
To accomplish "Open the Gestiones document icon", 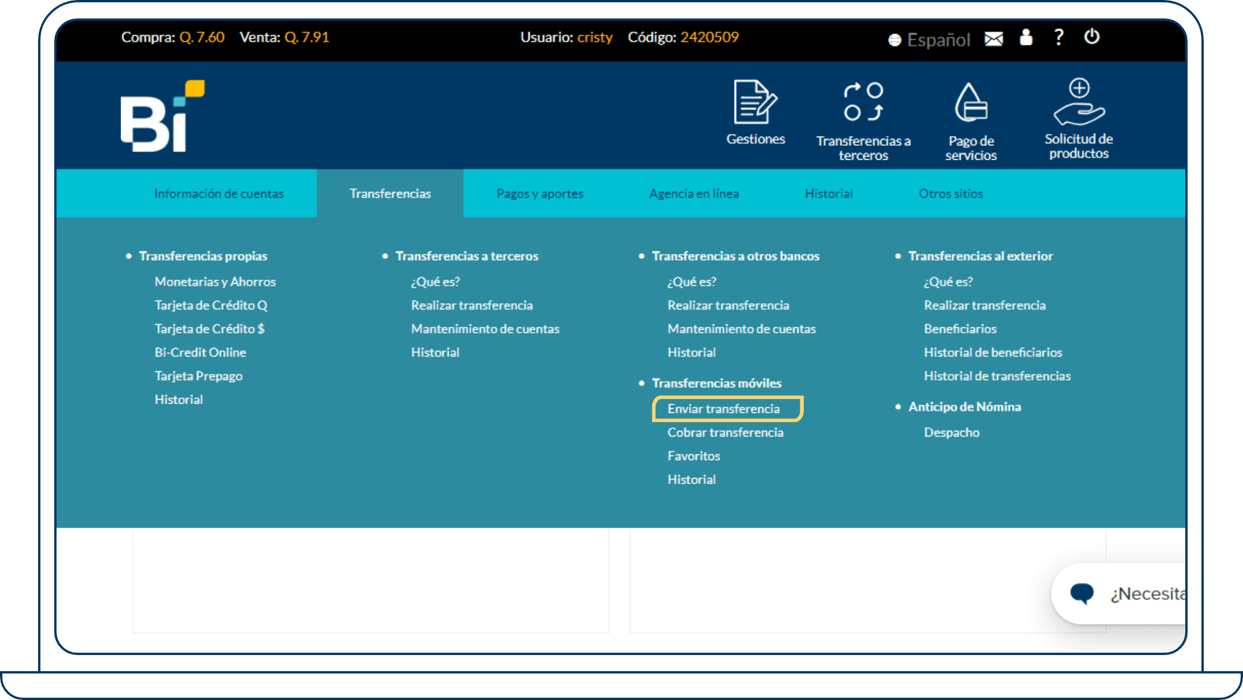I will click(755, 103).
